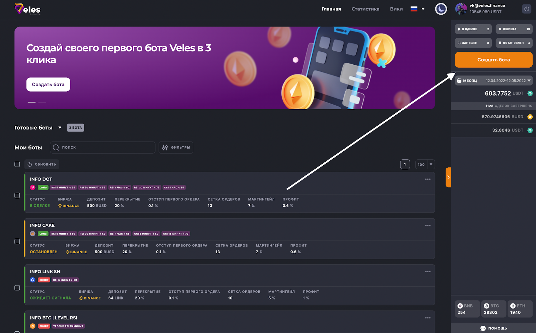This screenshot has width=536, height=333.
Task: Check the select-all bots checkbox
Action: [x=17, y=164]
